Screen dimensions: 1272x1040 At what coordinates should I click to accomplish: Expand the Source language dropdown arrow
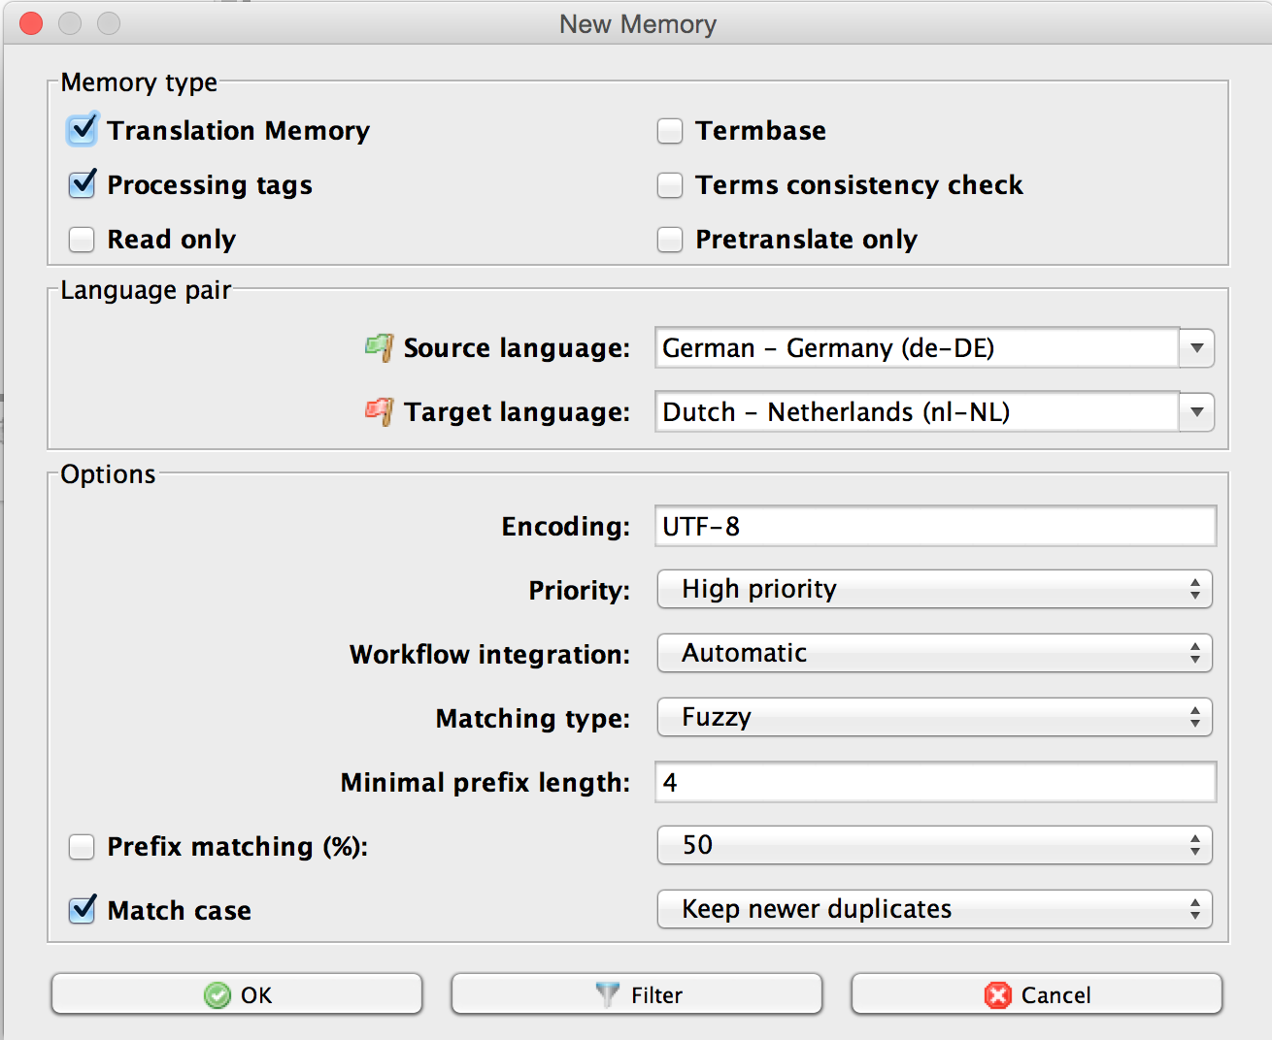point(1196,348)
